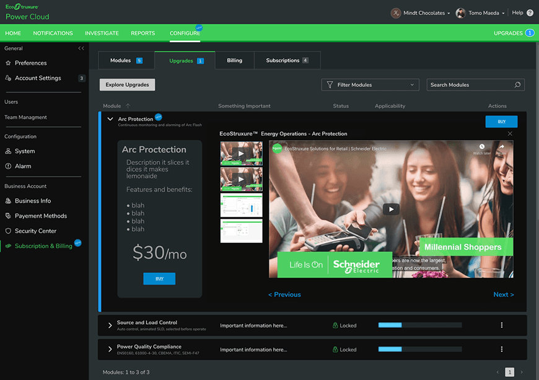Viewport: 539px width, 380px height.
Task: Open the Subscriptions tab
Action: (287, 60)
